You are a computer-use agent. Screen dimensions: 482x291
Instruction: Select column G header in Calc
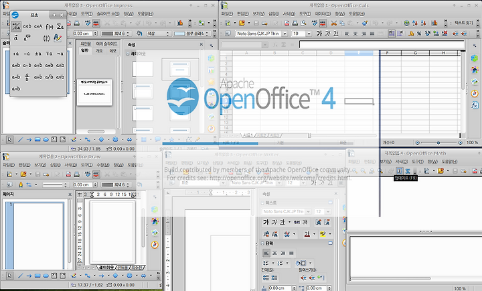click(x=415, y=53)
